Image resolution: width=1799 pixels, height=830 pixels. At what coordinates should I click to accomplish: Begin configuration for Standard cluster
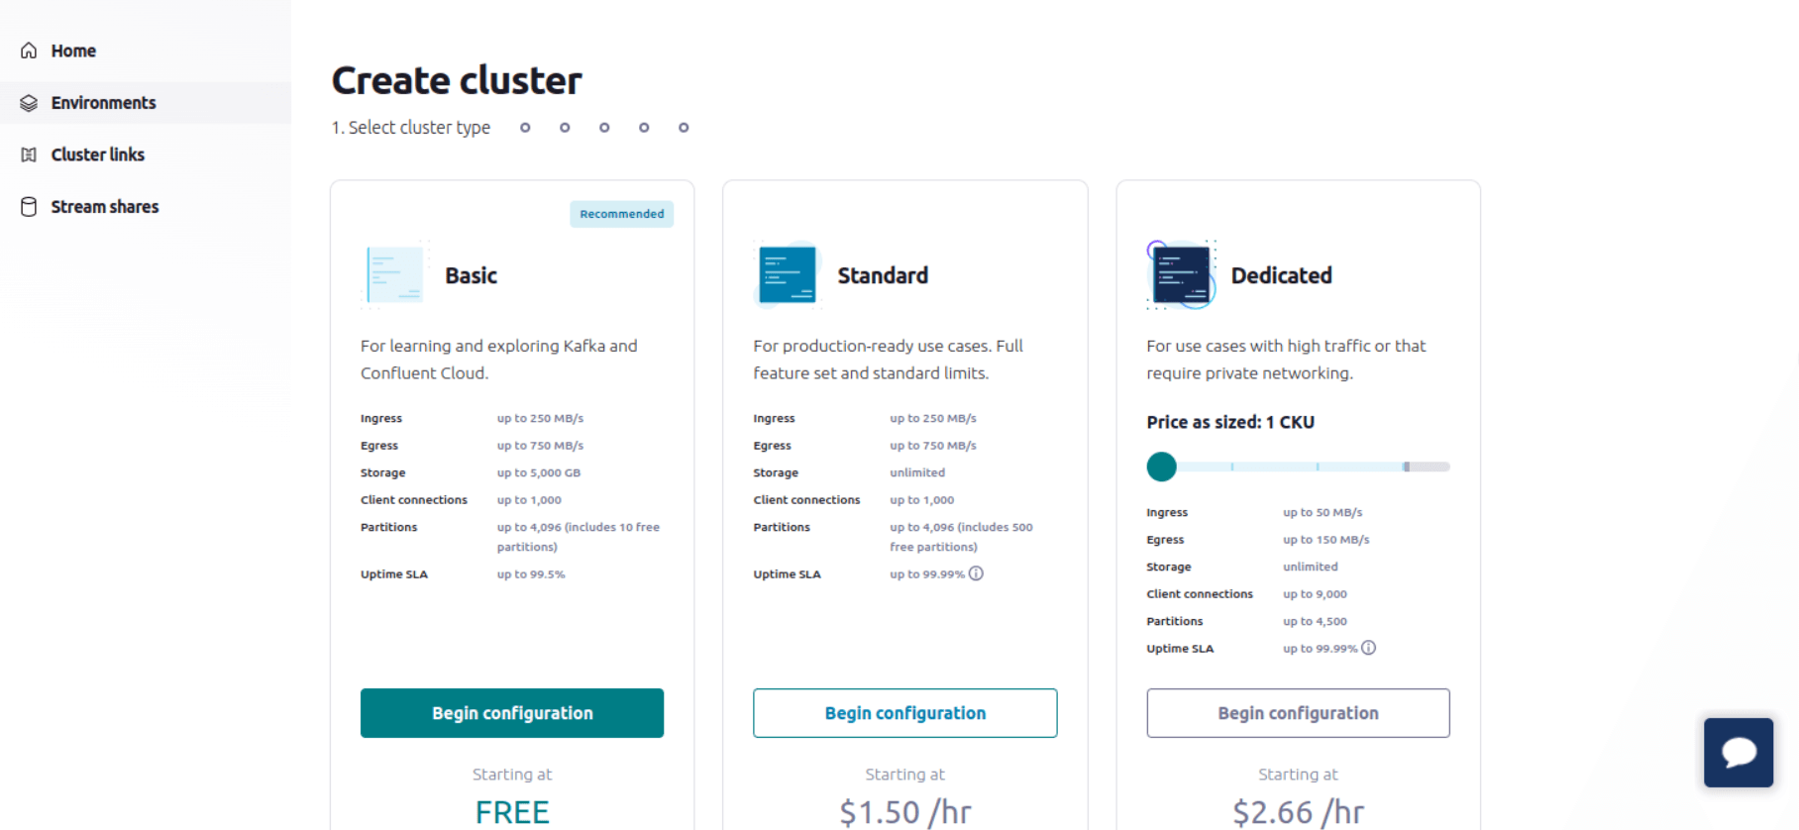click(904, 713)
